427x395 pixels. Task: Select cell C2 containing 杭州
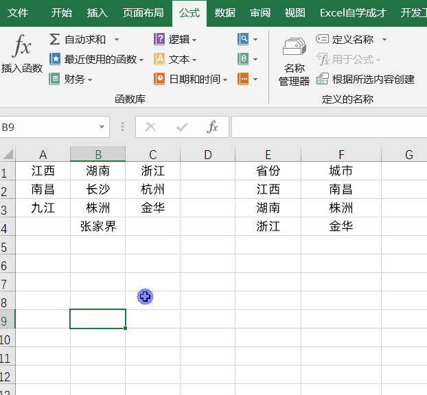(x=153, y=189)
